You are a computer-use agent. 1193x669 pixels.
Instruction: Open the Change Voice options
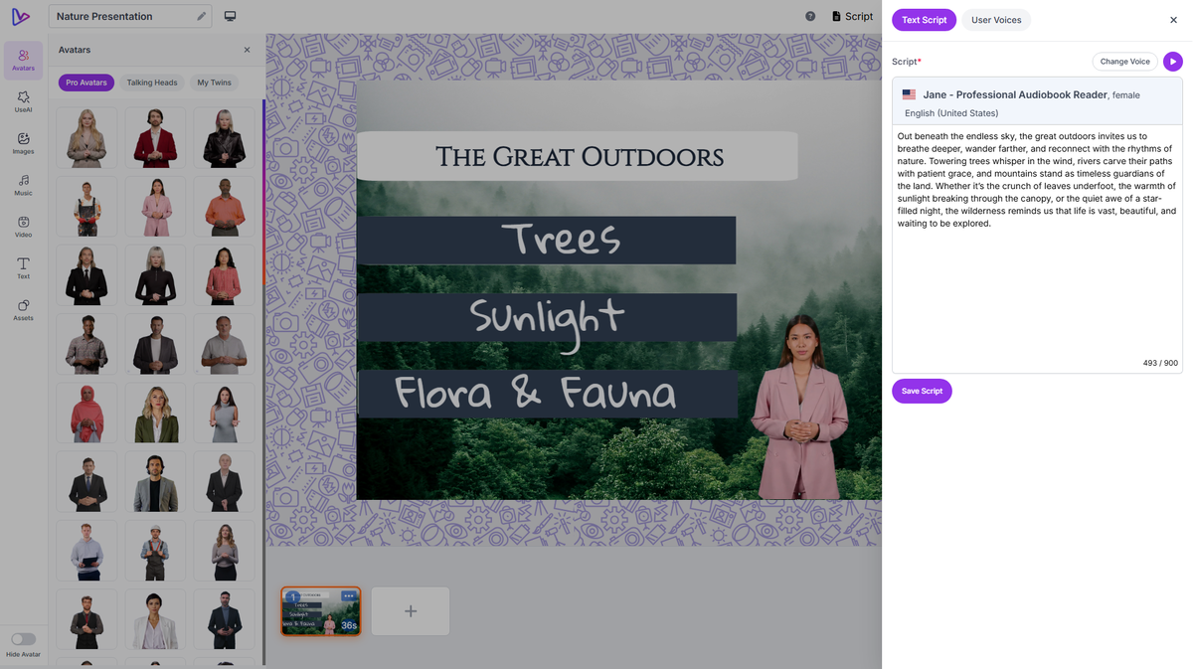click(x=1123, y=61)
